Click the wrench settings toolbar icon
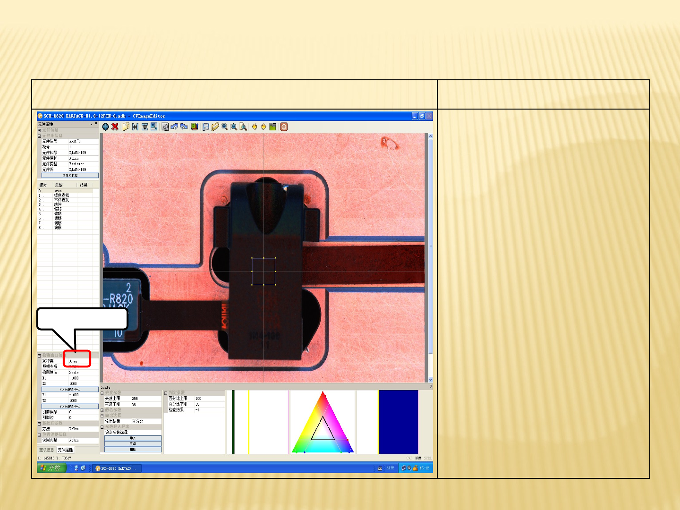The height and width of the screenshot is (510, 680). [165, 127]
